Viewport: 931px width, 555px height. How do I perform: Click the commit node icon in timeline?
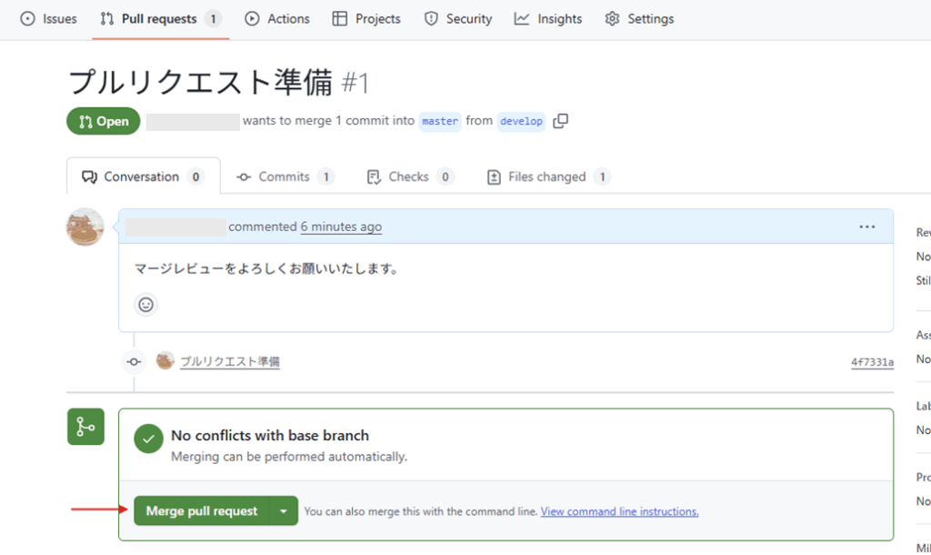pos(135,362)
